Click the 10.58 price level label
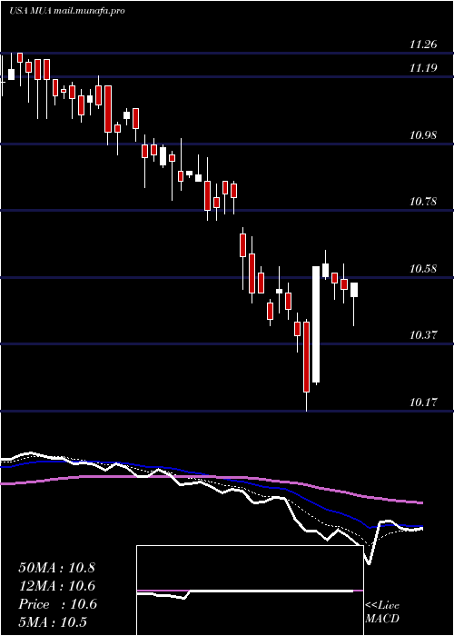The height and width of the screenshot is (636, 454). click(x=423, y=269)
